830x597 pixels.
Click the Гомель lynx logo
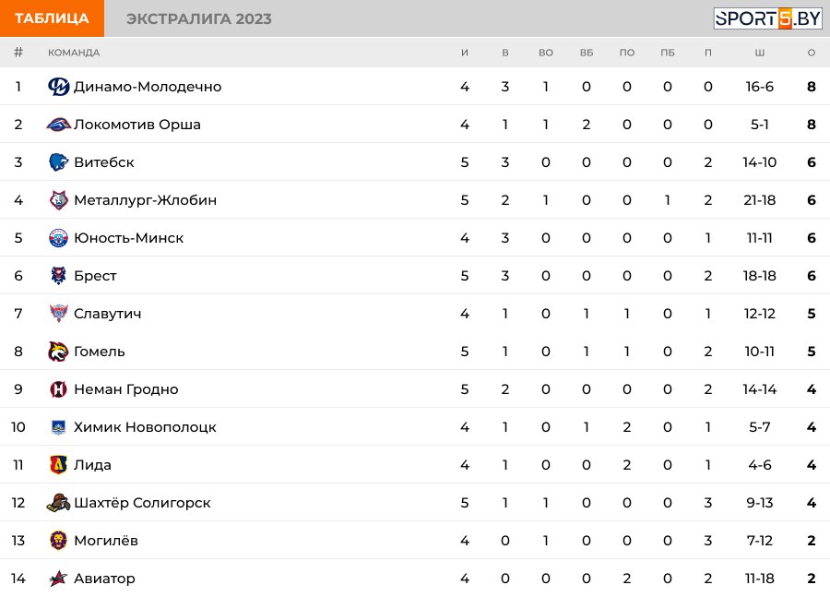coord(58,352)
